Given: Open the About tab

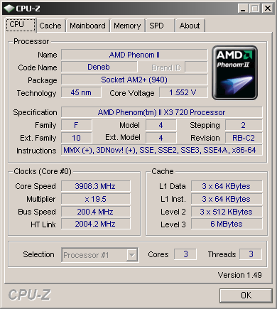Looking at the screenshot, I should click(190, 26).
